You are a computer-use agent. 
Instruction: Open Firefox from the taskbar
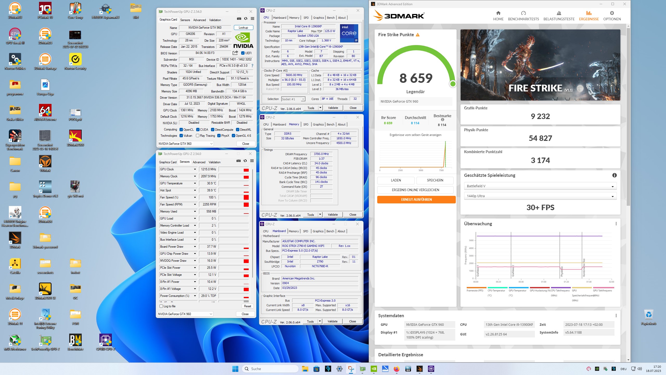point(396,369)
